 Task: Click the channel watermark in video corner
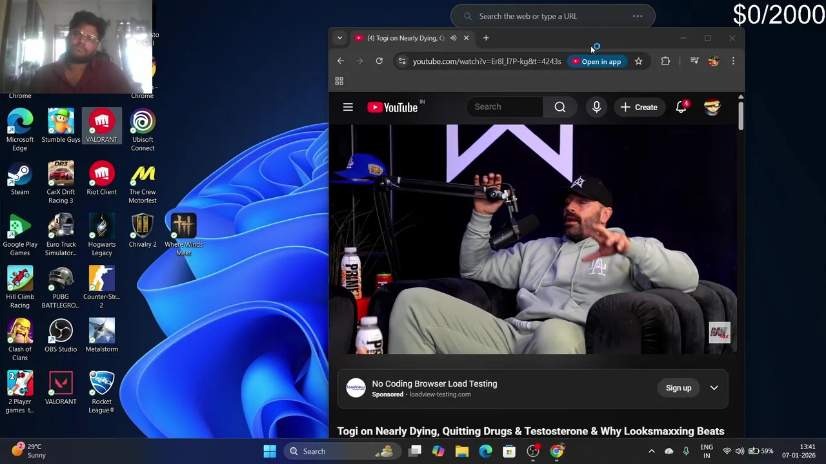point(719,333)
